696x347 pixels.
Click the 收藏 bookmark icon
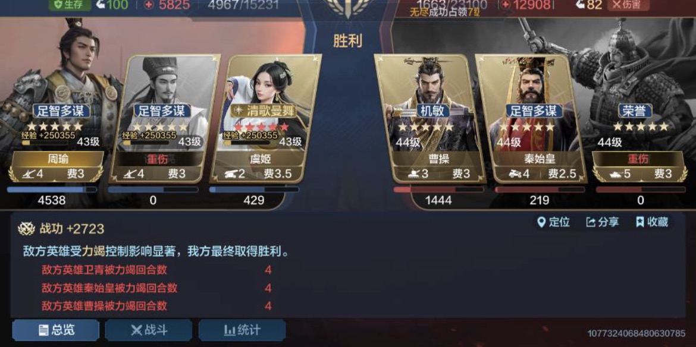(x=639, y=222)
